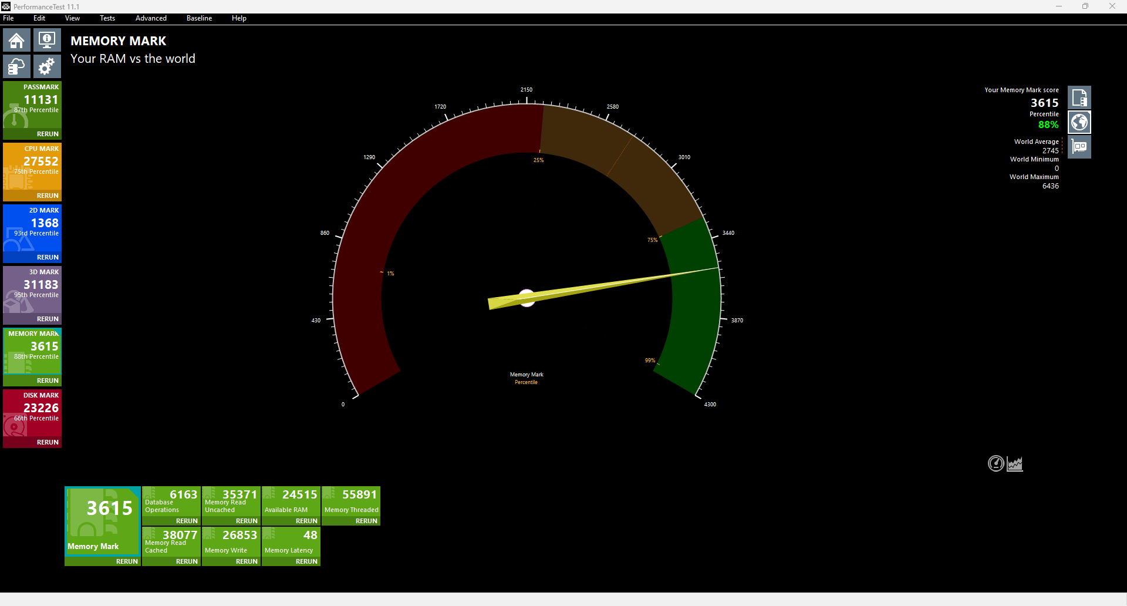Click the MEMORY MARK page heading

[118, 41]
